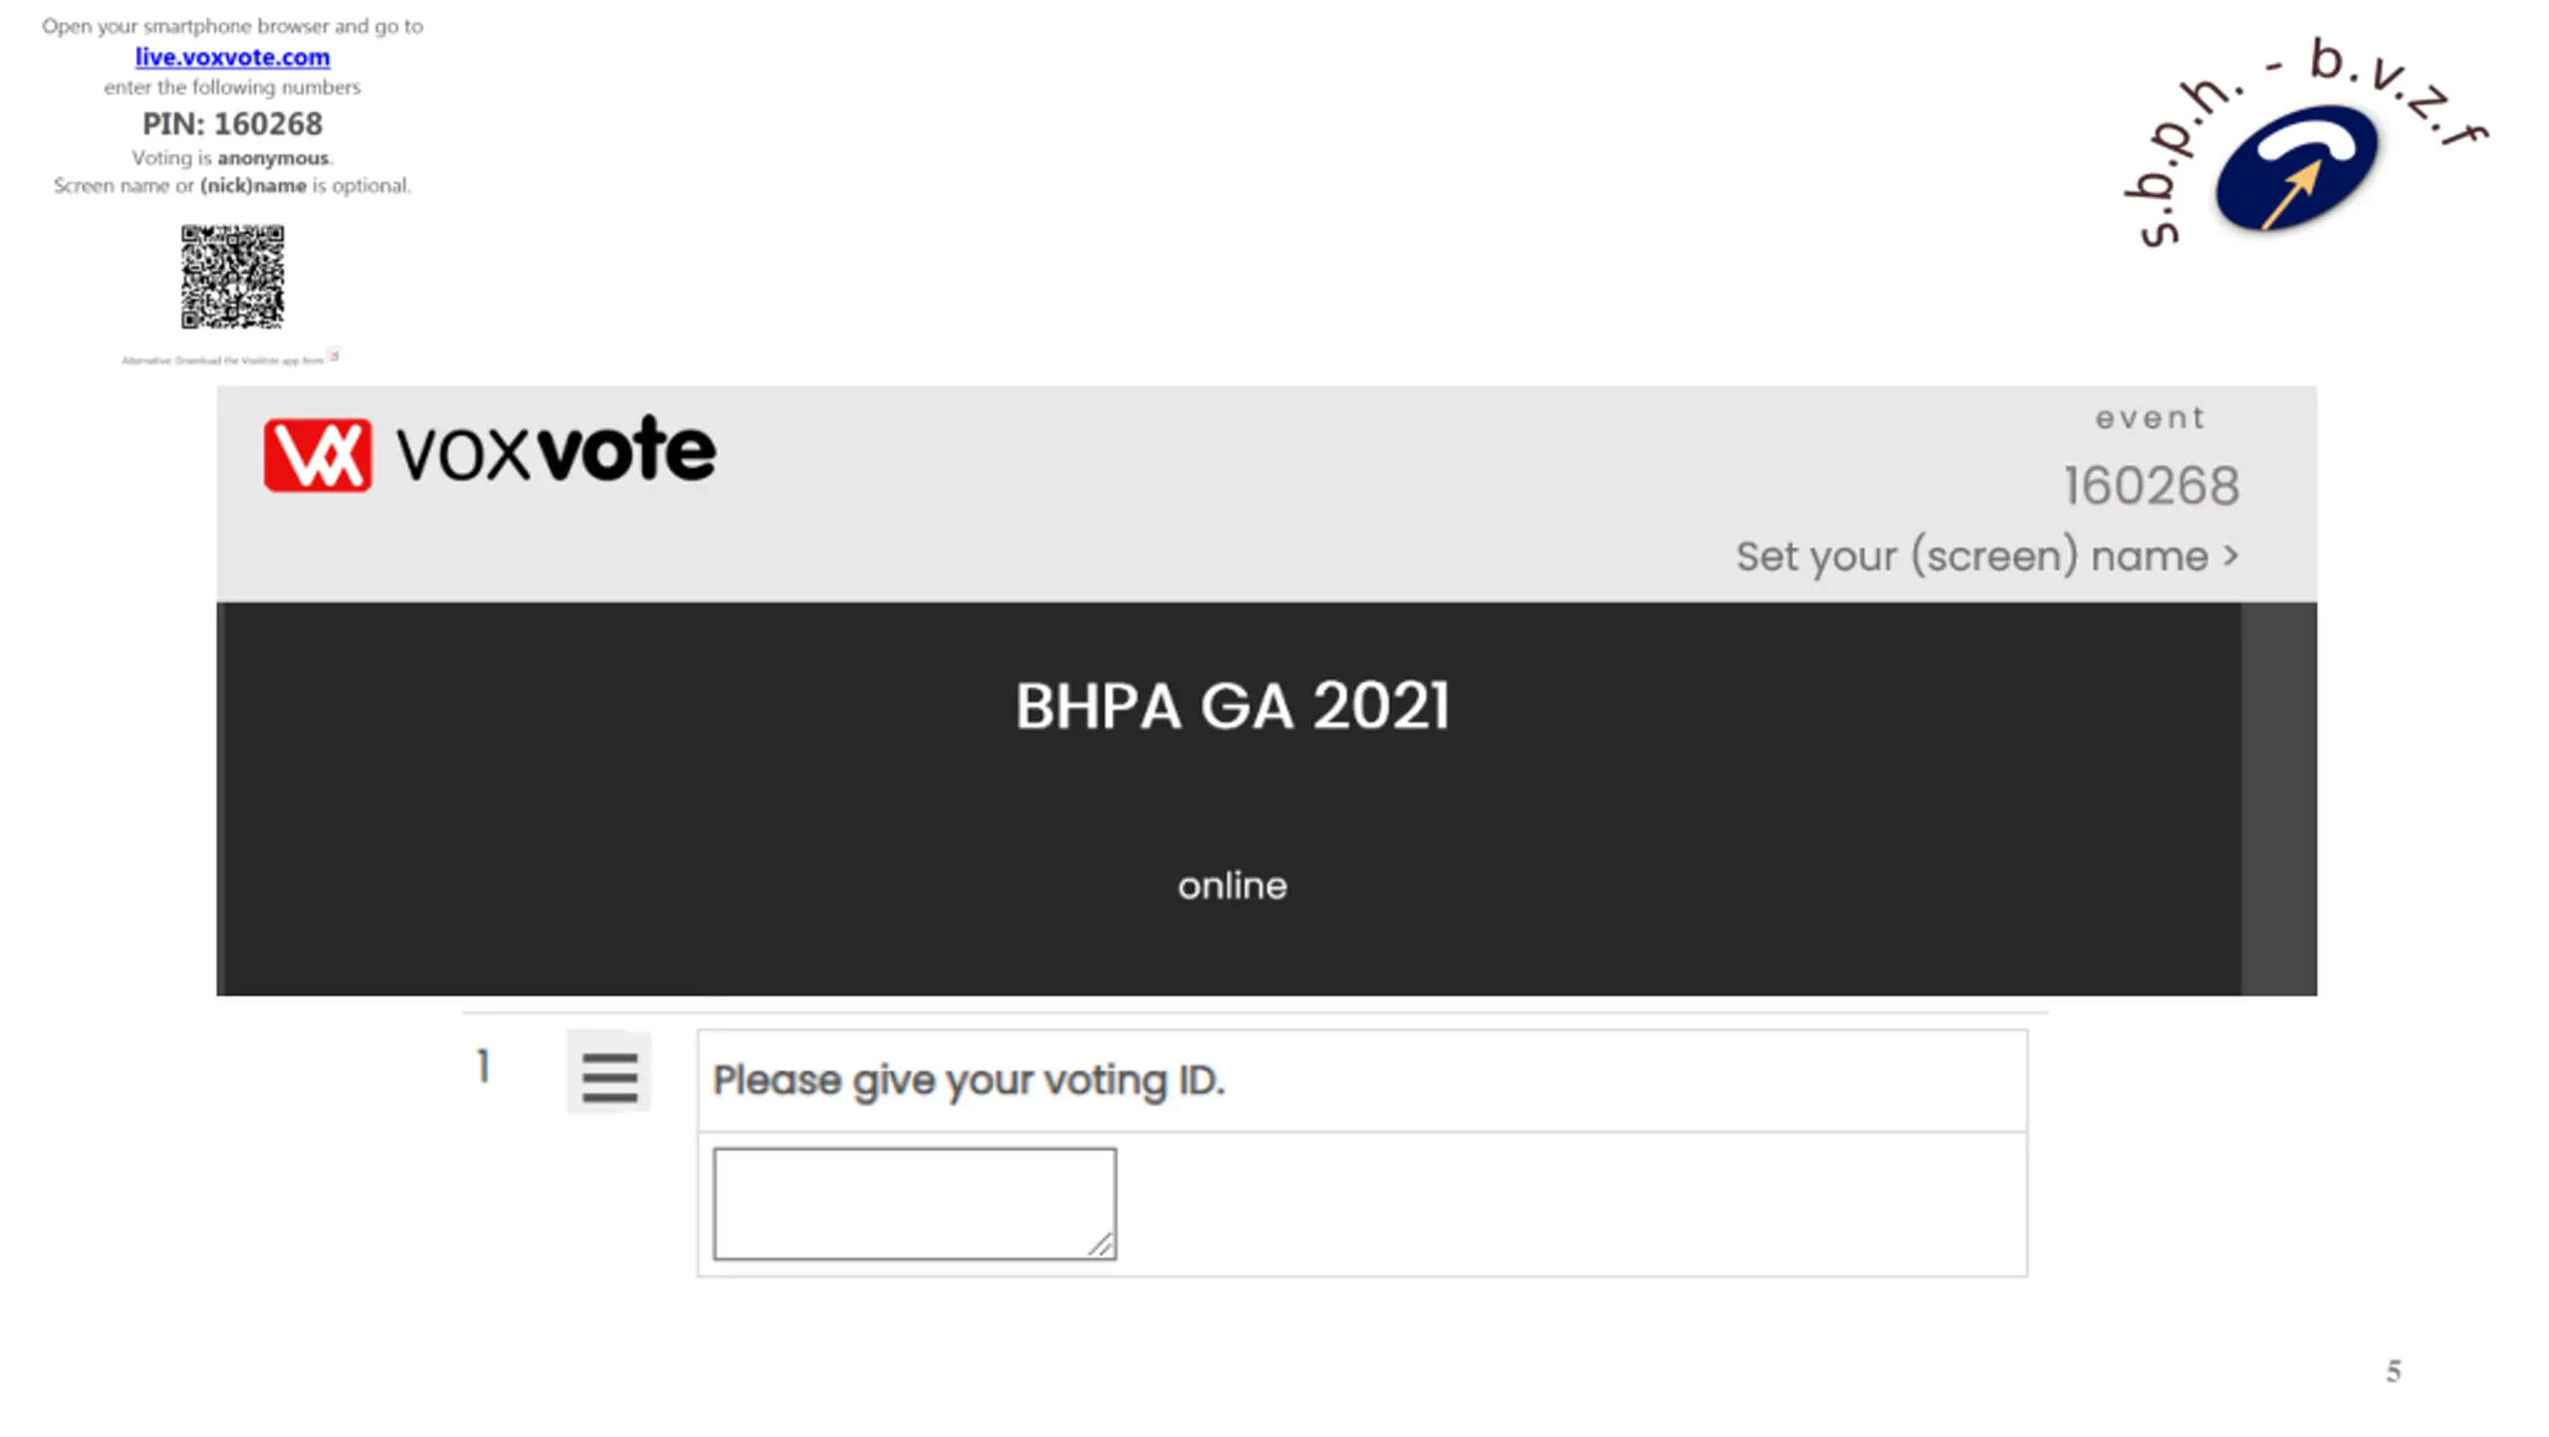Image resolution: width=2549 pixels, height=1437 pixels.
Task: Open the live.voxvote.com link
Action: tap(232, 57)
